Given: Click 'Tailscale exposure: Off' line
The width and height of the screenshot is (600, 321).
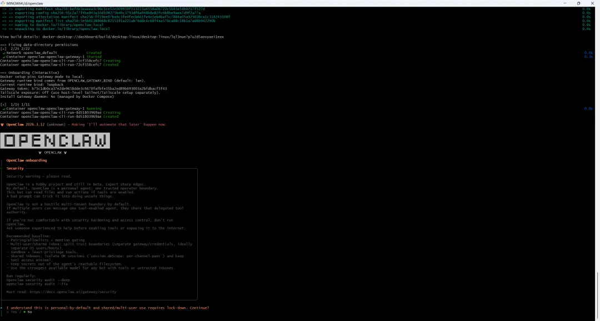Looking at the screenshot, I should pos(80,93).
